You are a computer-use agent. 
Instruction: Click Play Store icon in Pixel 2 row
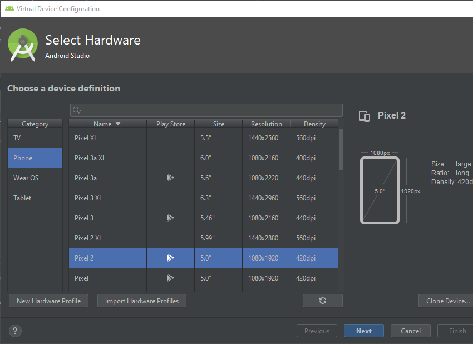coord(170,258)
